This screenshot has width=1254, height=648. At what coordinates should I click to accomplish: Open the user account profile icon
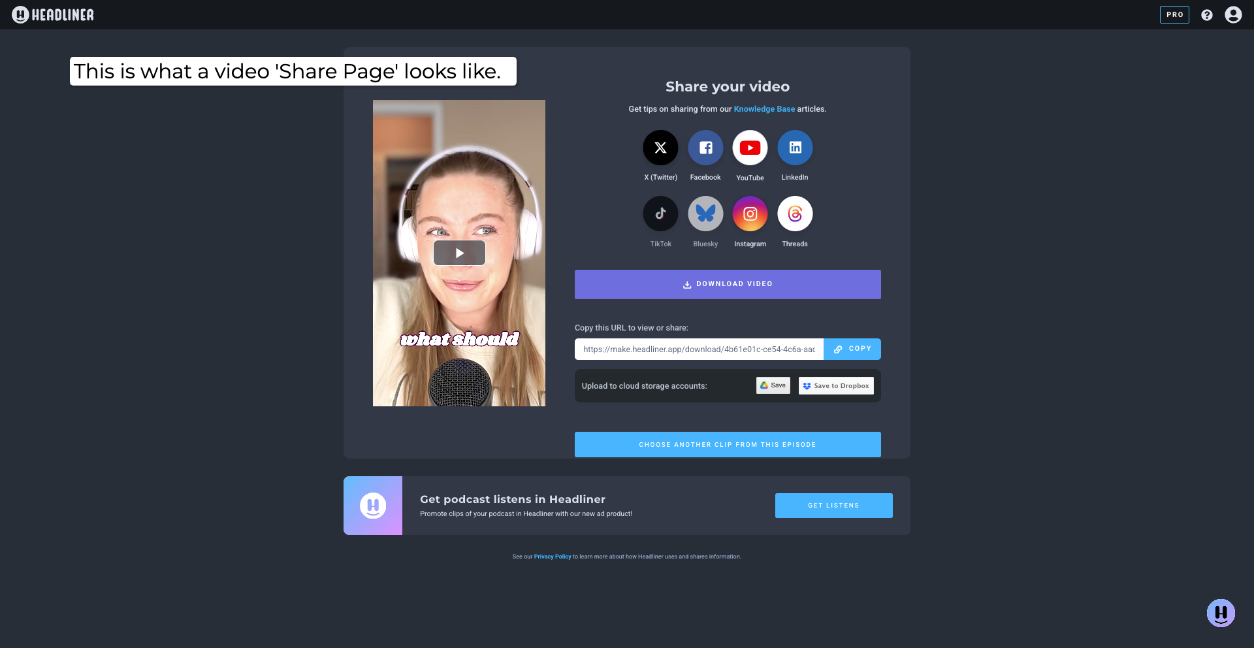click(1233, 15)
